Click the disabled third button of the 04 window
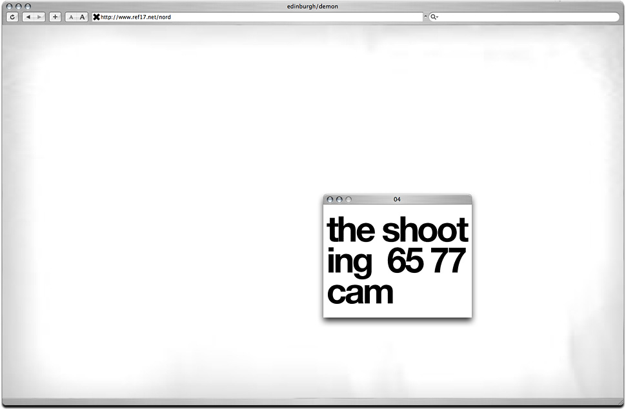Viewport: 626px width, 409px height. point(348,200)
